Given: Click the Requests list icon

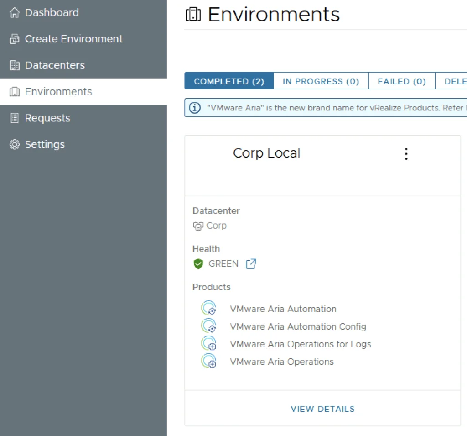Looking at the screenshot, I should click(14, 118).
